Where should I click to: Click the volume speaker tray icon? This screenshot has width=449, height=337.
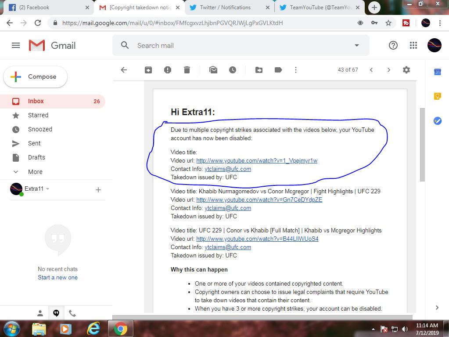click(405, 329)
